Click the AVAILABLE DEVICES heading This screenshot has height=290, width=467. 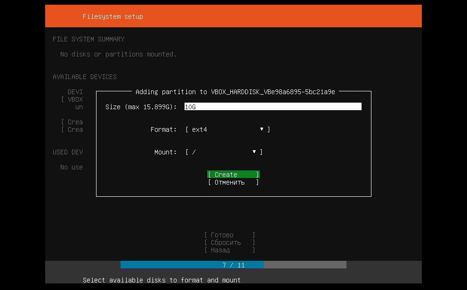point(85,77)
